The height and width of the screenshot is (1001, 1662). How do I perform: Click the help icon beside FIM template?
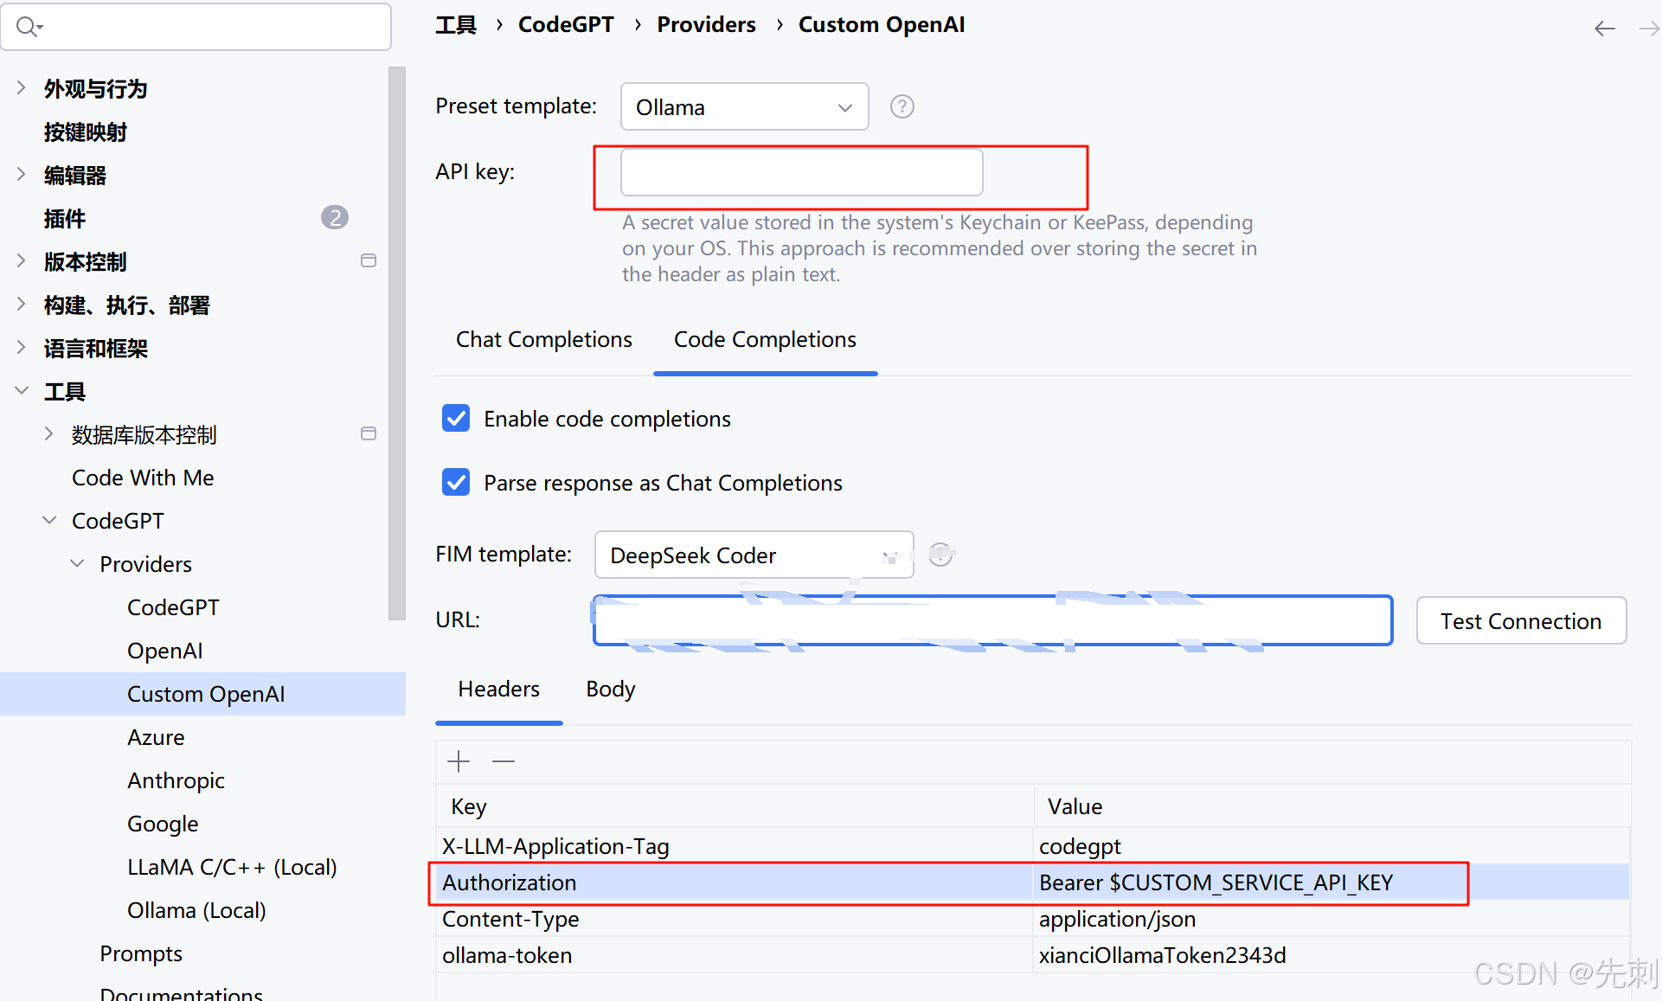click(x=940, y=555)
